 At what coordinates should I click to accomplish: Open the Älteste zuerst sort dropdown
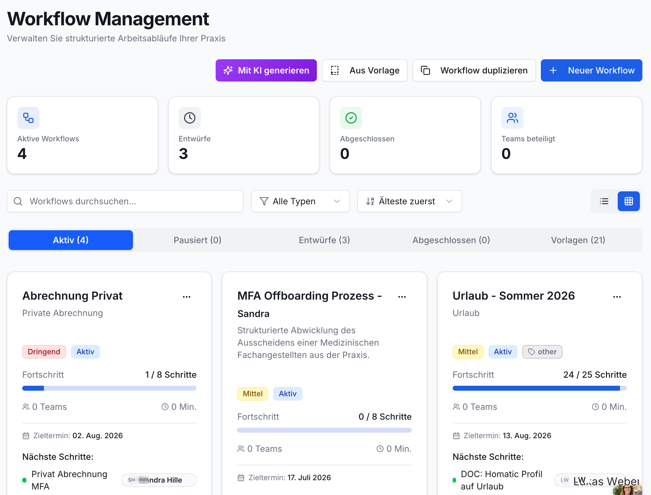(410, 201)
